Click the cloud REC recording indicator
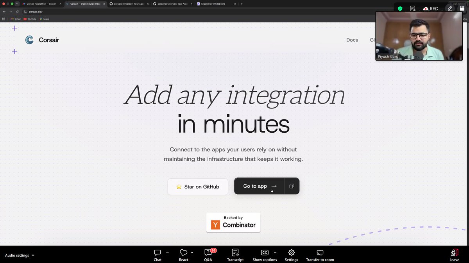The height and width of the screenshot is (263, 469). point(430,8)
